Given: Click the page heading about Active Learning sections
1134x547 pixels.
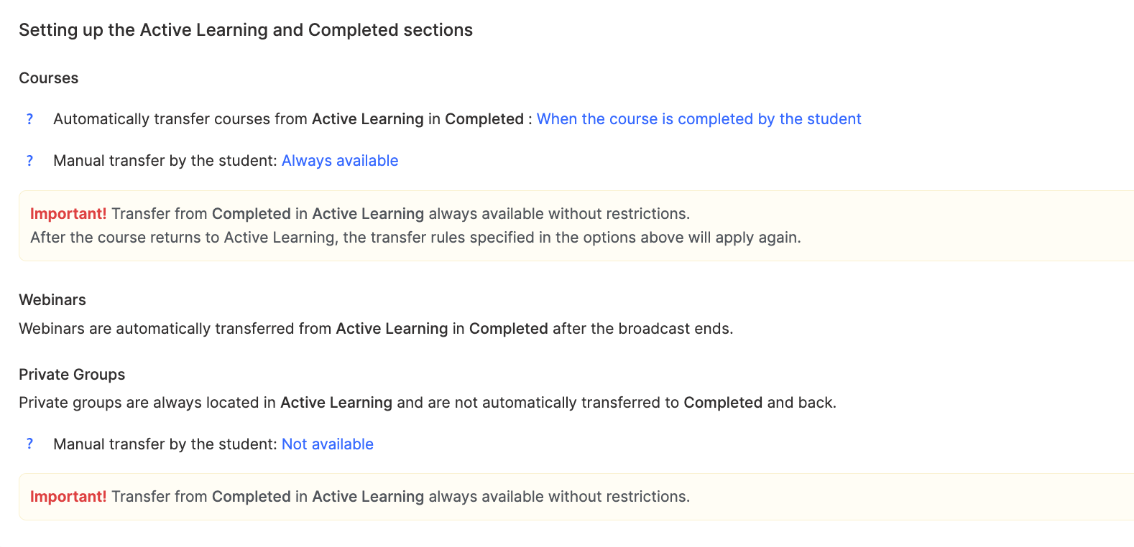Looking at the screenshot, I should click(x=246, y=30).
